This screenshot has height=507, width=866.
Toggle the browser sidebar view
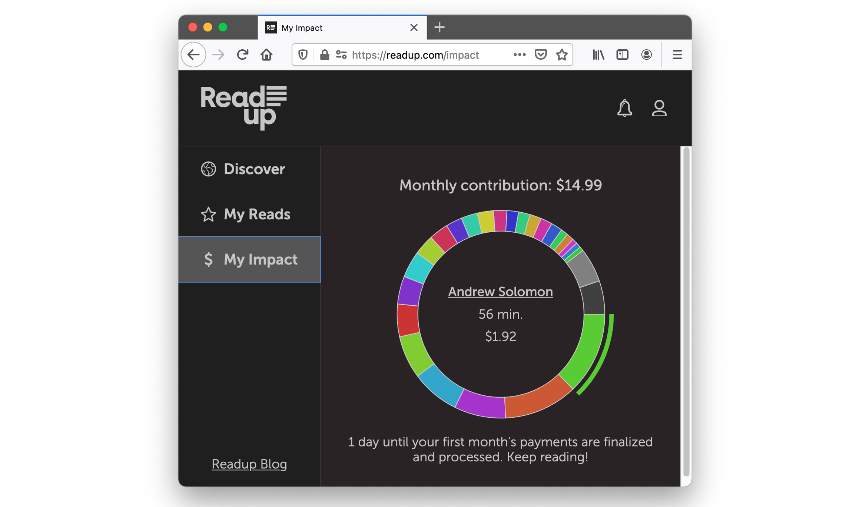[x=622, y=55]
